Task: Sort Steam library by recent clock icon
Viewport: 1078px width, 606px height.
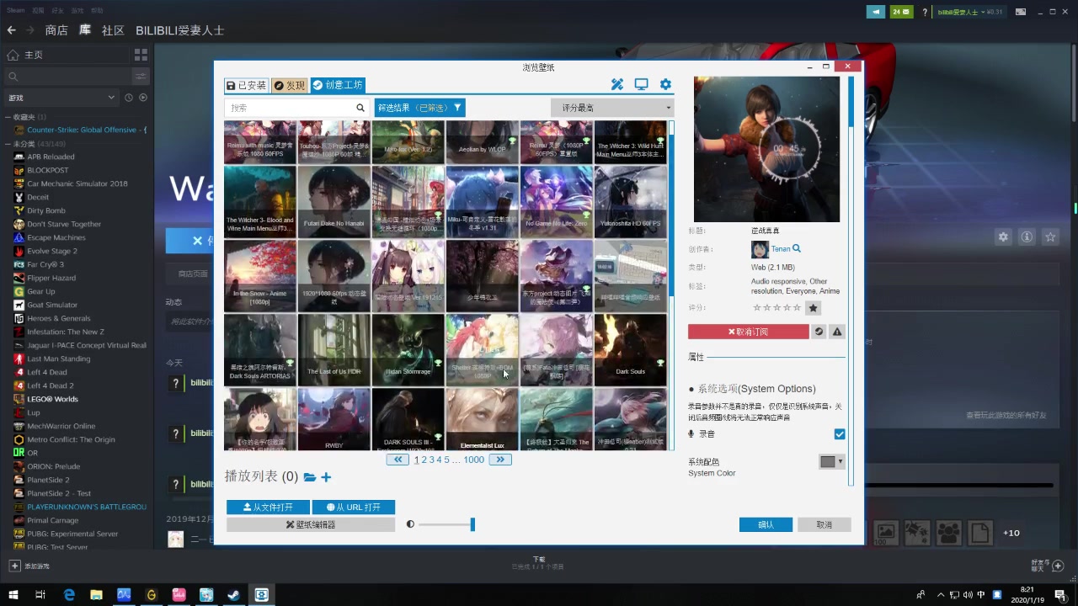Action: pyautogui.click(x=129, y=98)
